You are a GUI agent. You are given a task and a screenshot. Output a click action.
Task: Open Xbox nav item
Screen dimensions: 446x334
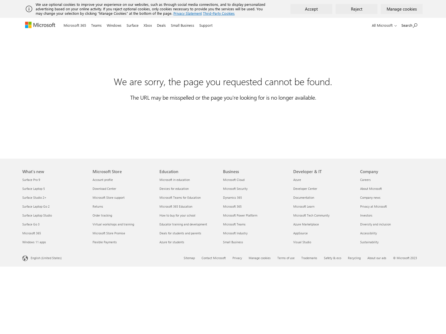[x=148, y=25]
